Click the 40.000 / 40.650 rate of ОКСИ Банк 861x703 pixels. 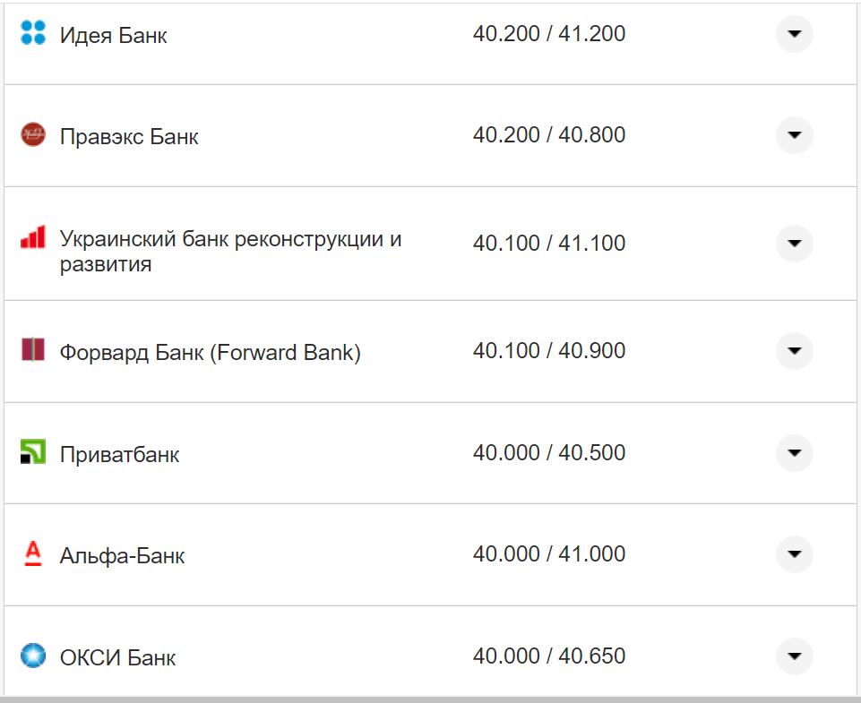click(x=549, y=656)
